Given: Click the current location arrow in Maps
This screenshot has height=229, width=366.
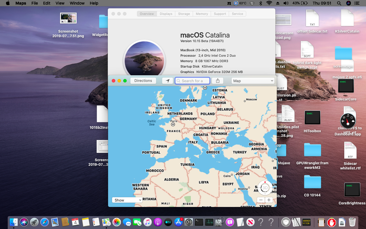Looking at the screenshot, I should pyautogui.click(x=168, y=81).
